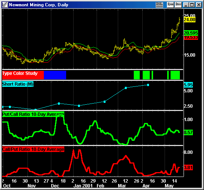Open the ISL button in the title bar

[159, 5]
